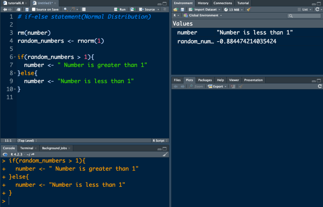Switch to the History tab

pyautogui.click(x=203, y=3)
